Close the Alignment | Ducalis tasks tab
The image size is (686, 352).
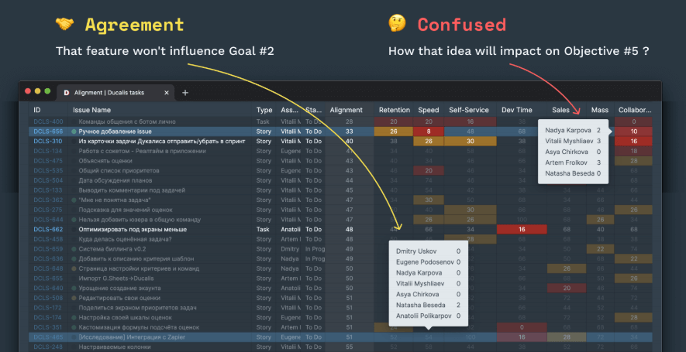(166, 92)
